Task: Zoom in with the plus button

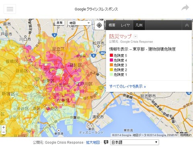Action: (x=4, y=127)
